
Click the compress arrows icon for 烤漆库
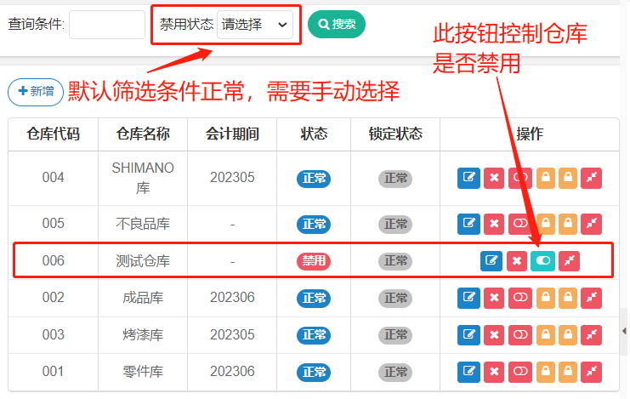coord(591,335)
